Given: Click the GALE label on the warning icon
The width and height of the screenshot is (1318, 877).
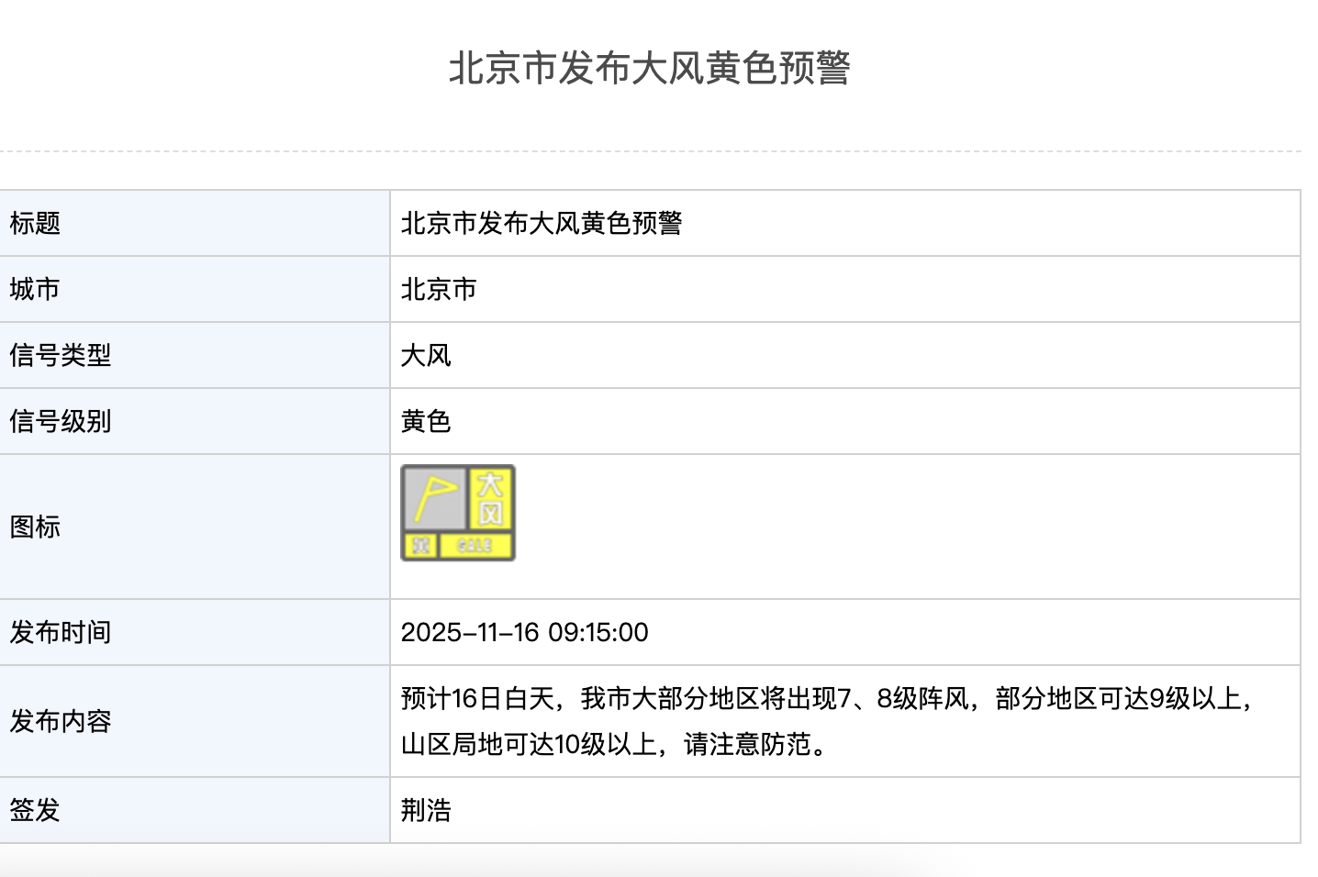Looking at the screenshot, I should coord(475,546).
